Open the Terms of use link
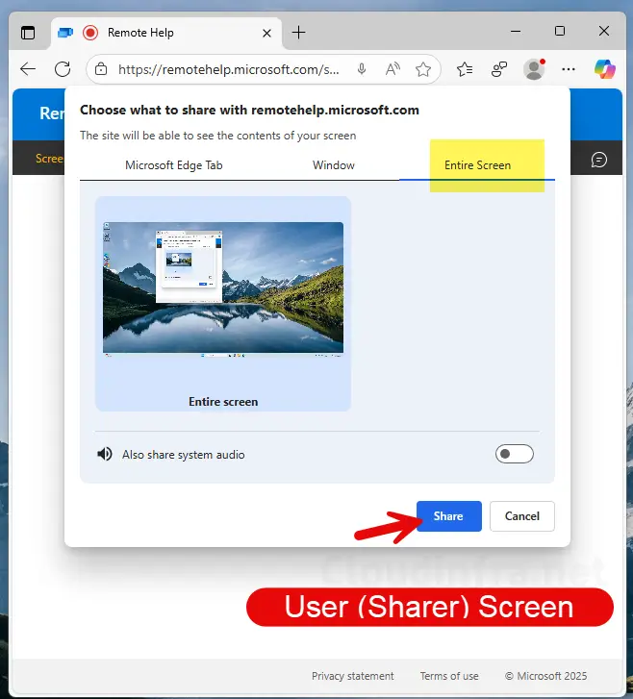633x699 pixels. [449, 676]
